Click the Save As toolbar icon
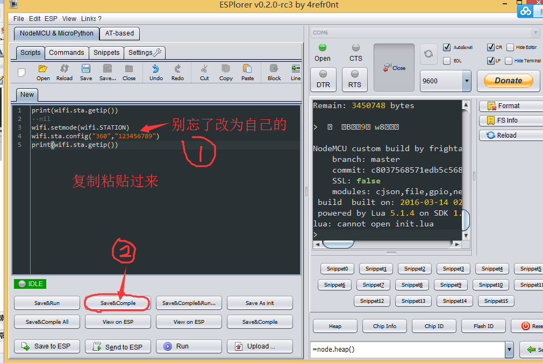 click(x=108, y=73)
